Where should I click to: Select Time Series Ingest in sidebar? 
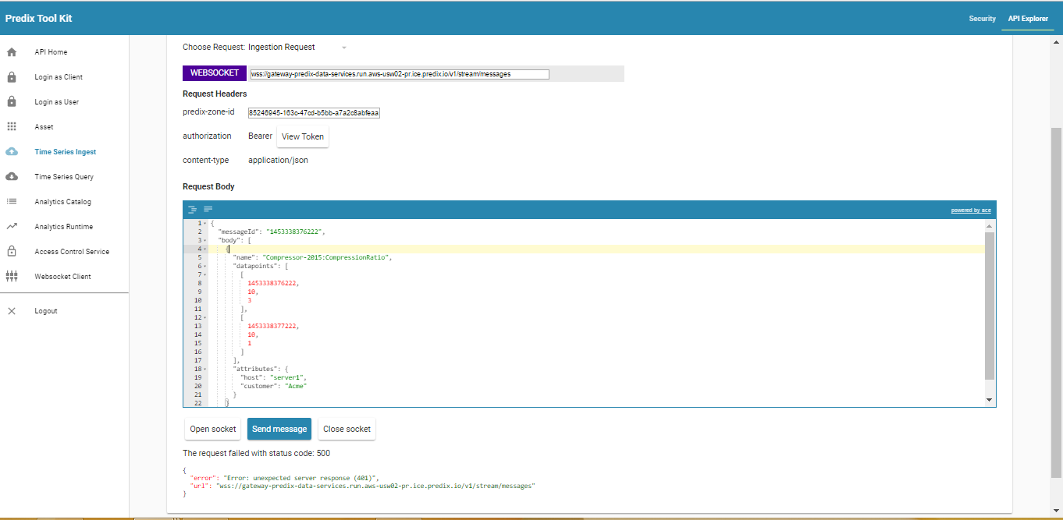tap(66, 152)
